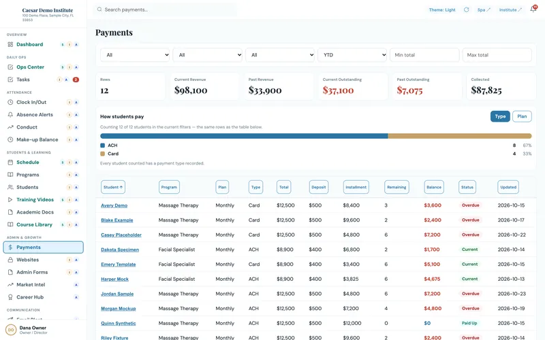Toggle the Theme: Light setting
Image resolution: width=545 pixels, height=340 pixels.
[x=442, y=10]
